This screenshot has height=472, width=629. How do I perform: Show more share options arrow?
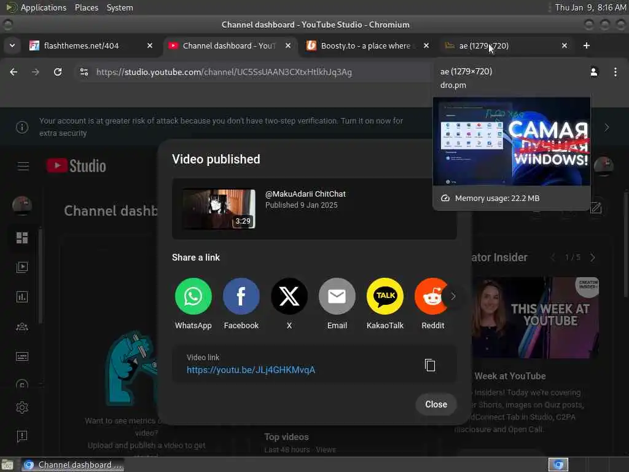[453, 296]
